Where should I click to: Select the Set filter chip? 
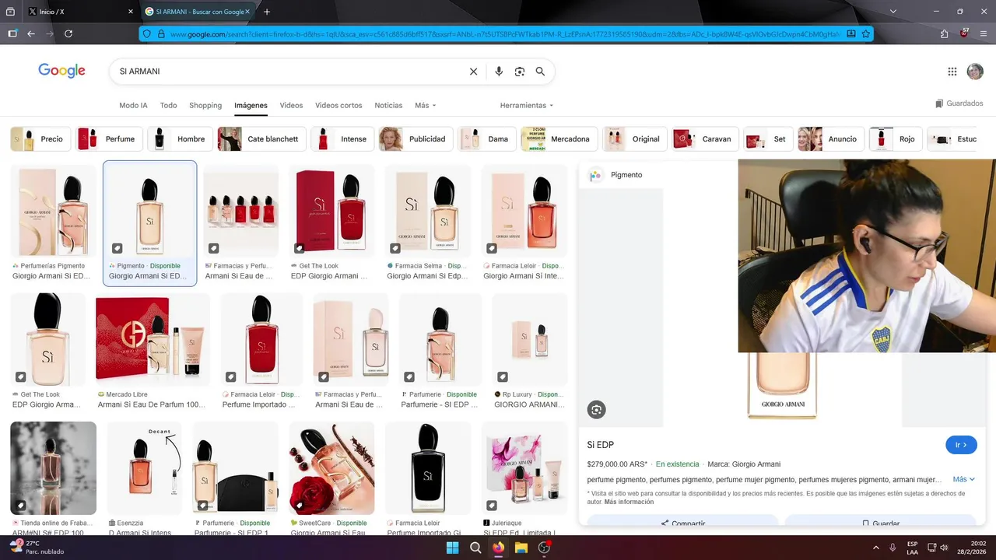pos(768,139)
